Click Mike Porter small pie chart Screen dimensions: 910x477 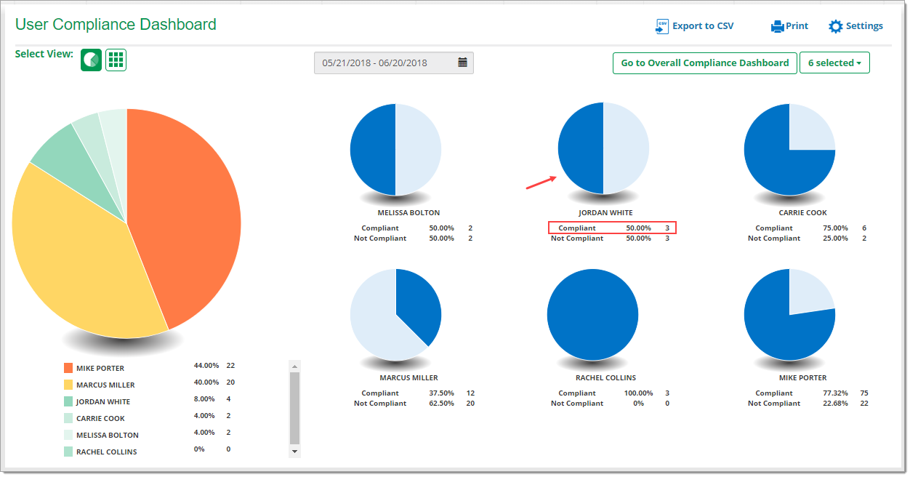(789, 314)
